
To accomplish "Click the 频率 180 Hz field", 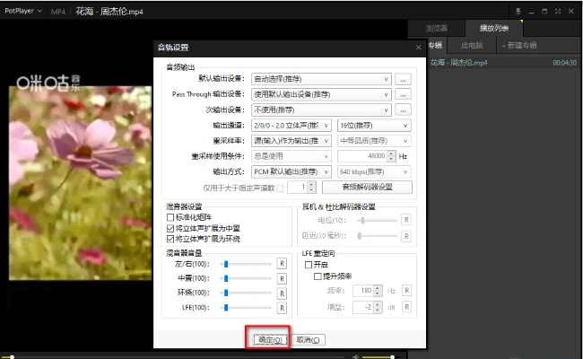I will [x=363, y=291].
